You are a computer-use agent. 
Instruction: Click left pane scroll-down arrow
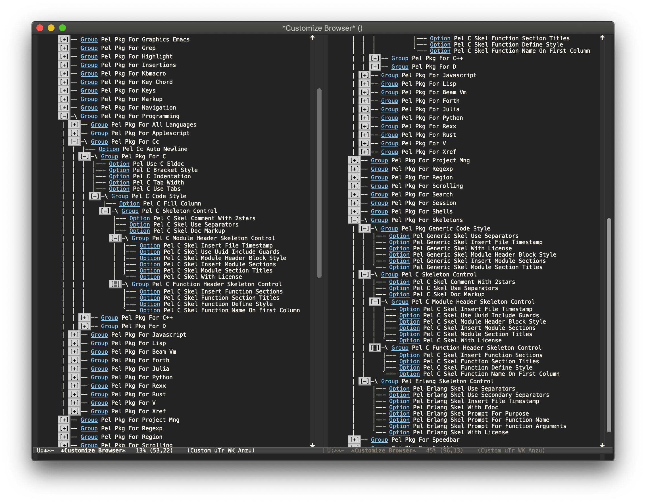[312, 445]
